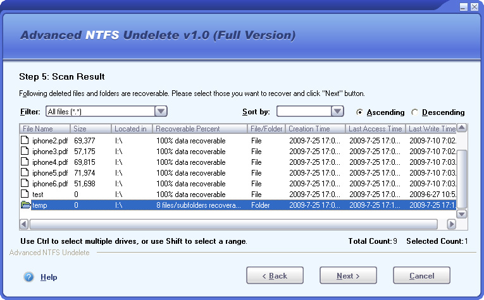
Task: Click the 'Folder' type cell in temp row
Action: (260, 205)
